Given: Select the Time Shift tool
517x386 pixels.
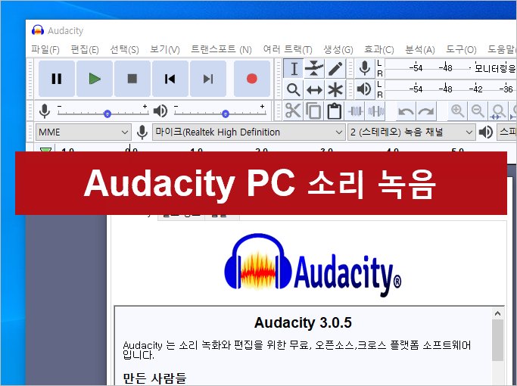Looking at the screenshot, I should click(x=314, y=89).
